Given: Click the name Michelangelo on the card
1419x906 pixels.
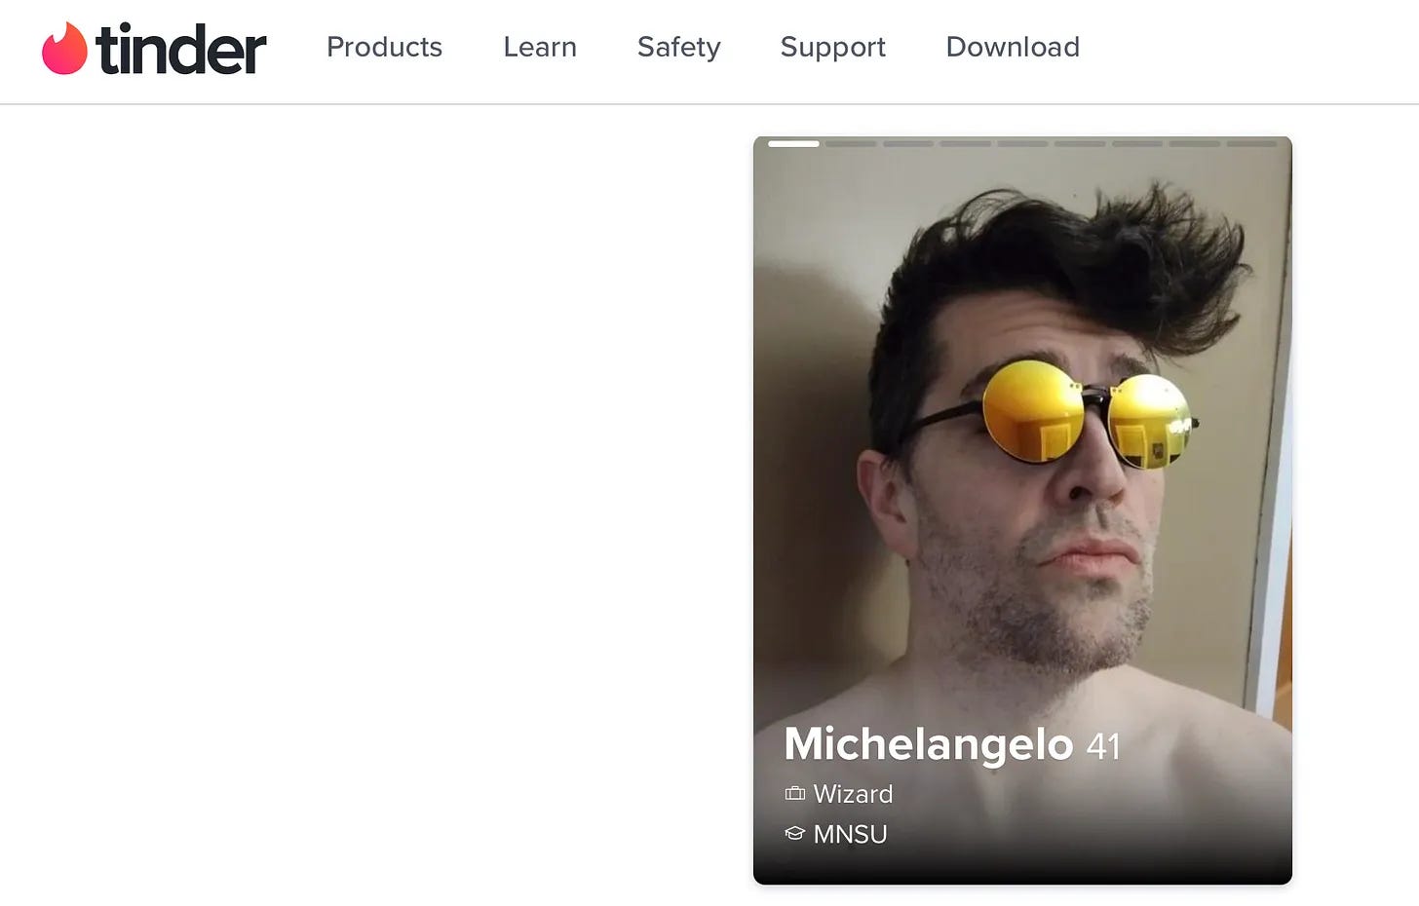Looking at the screenshot, I should (x=928, y=744).
